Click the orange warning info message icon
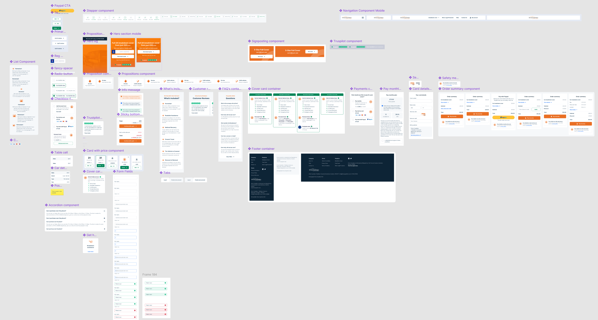598x320 pixels. click(x=121, y=97)
